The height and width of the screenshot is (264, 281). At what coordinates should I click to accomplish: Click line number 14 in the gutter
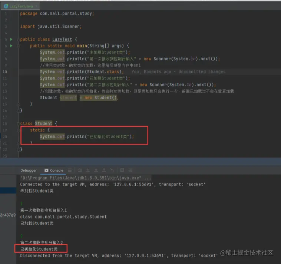click(5, 98)
